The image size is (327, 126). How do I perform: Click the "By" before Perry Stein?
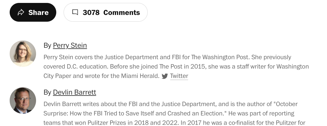[47, 45]
